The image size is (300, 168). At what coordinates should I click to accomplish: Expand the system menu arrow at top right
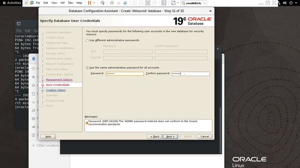click(296, 3)
